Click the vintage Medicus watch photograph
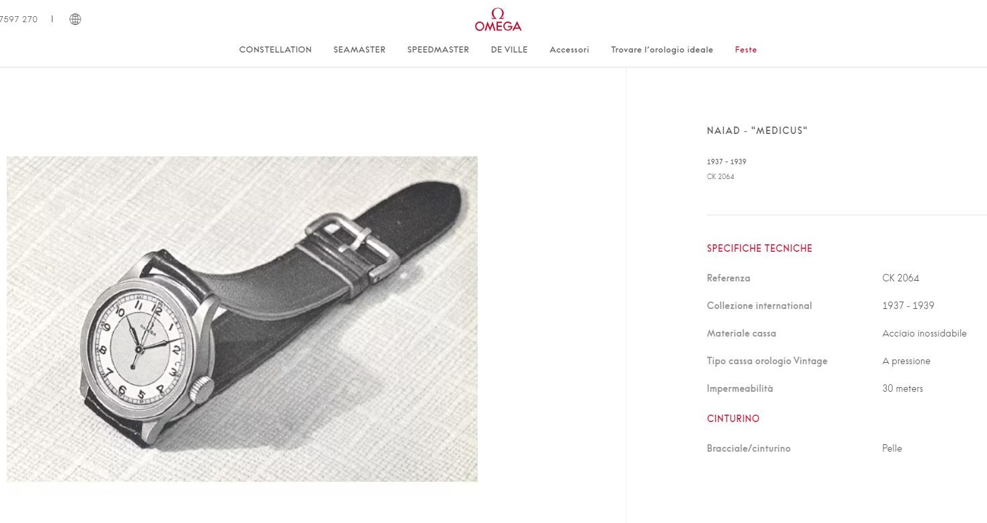 click(242, 319)
